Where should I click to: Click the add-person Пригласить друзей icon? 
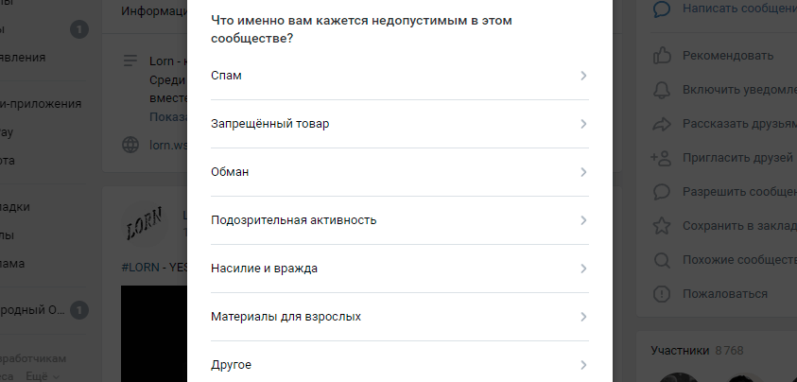[x=661, y=158]
